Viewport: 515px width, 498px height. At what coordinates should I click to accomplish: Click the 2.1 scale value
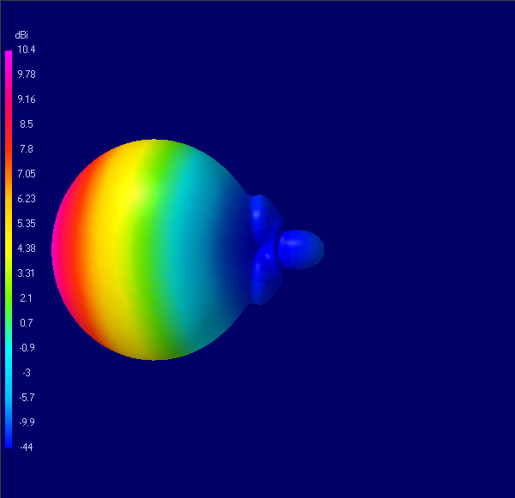coord(26,298)
